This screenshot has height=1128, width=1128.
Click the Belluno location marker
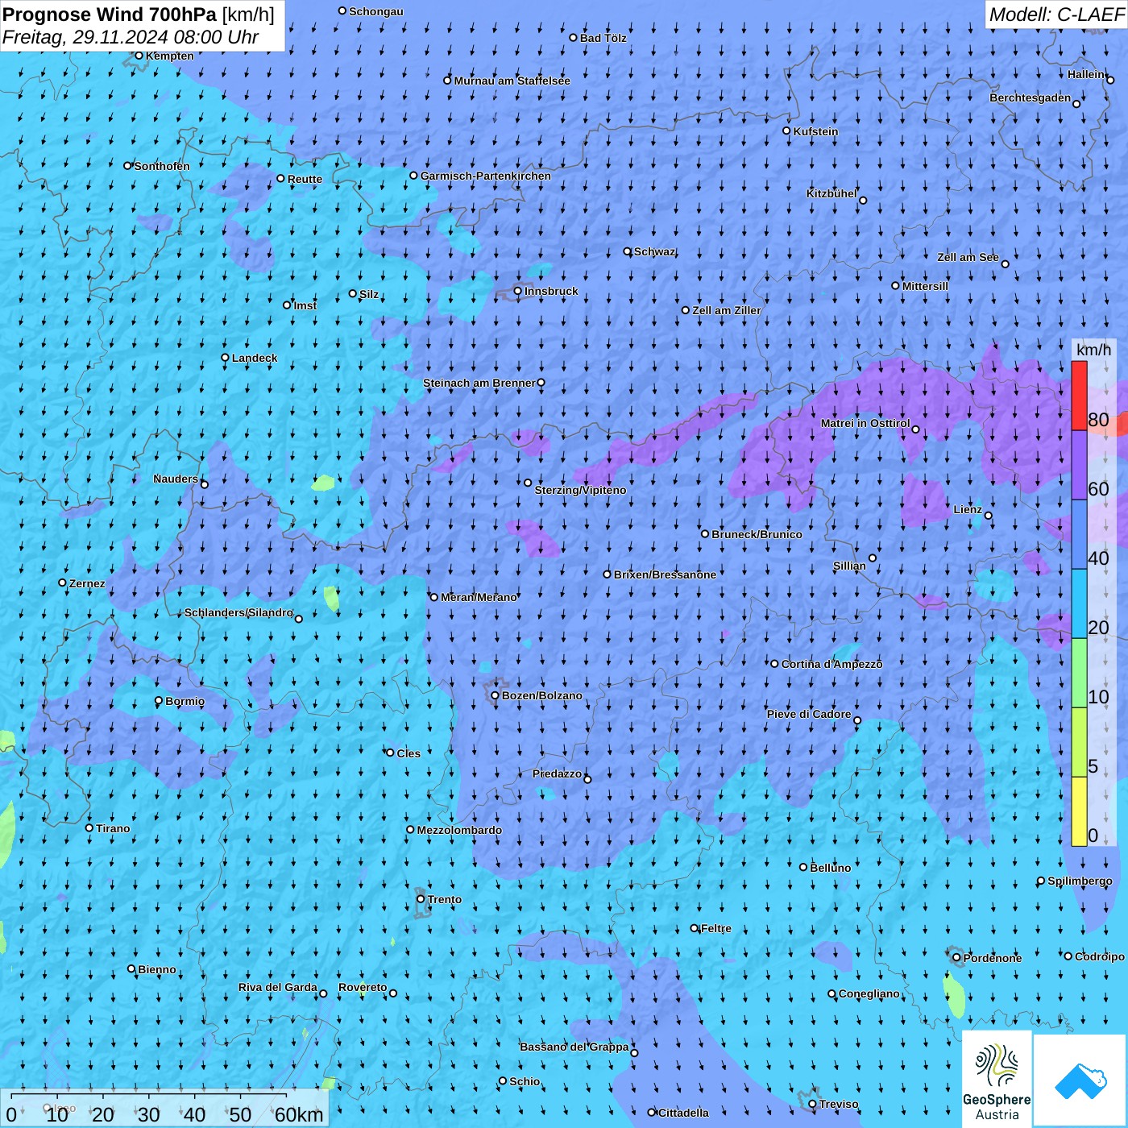tap(803, 867)
